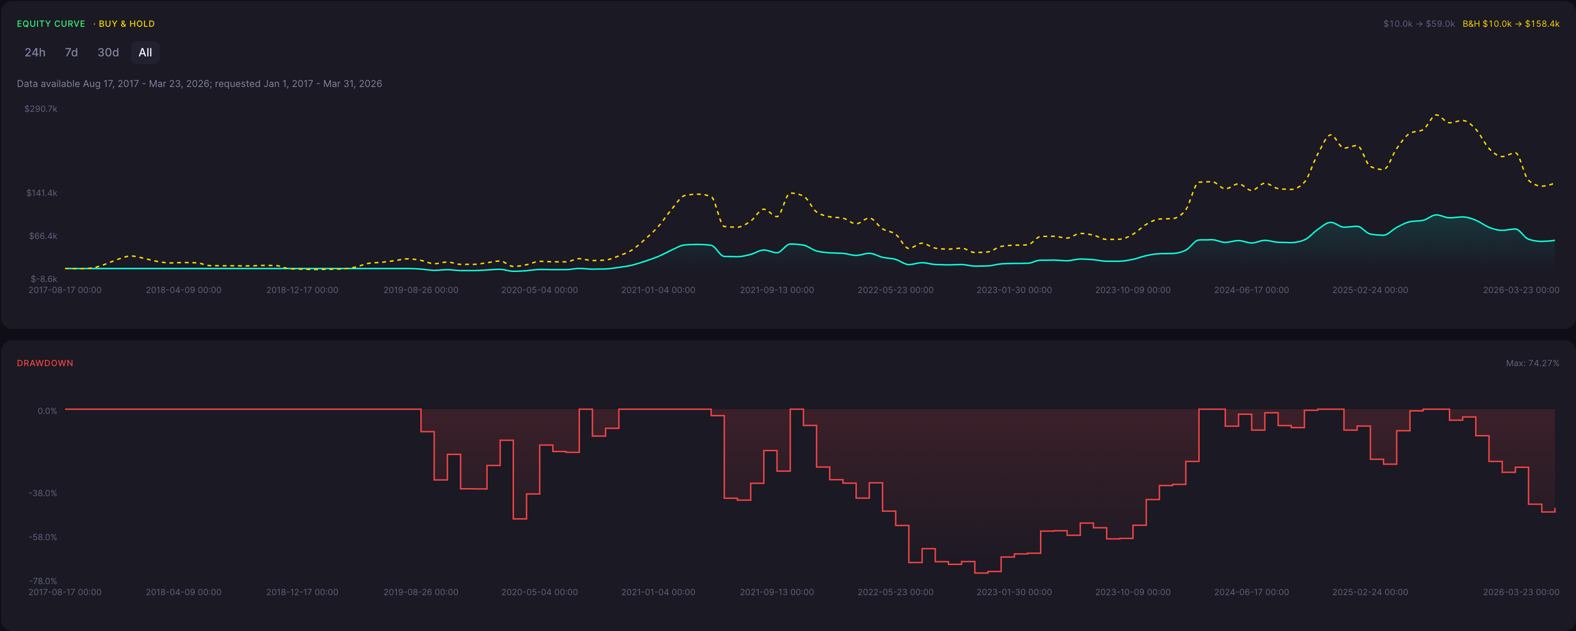Choose the 30d time range tab

108,53
